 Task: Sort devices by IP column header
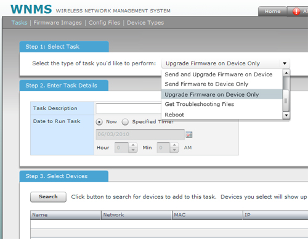coord(275,215)
